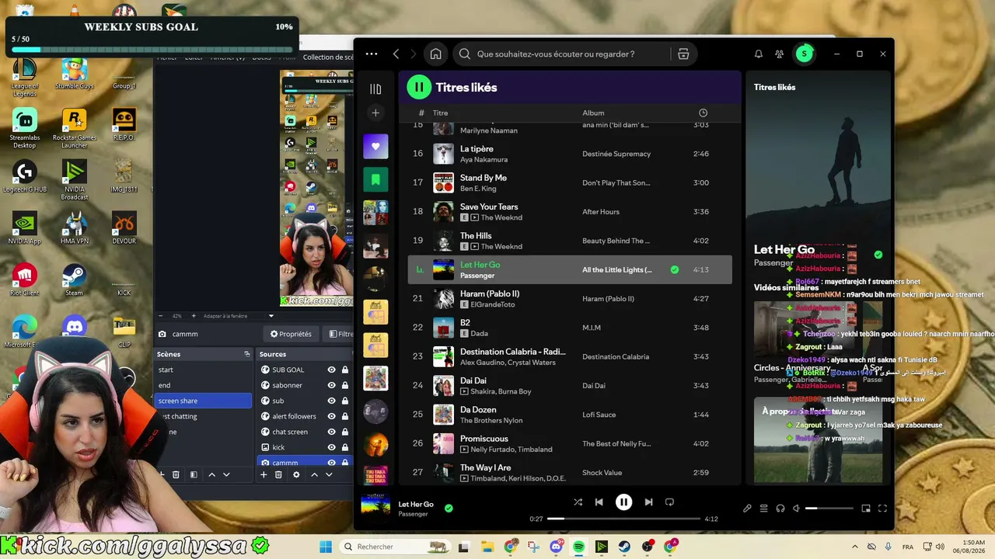The width and height of the screenshot is (995, 559).
Task: Open the Windows Start menu
Action: point(325,547)
